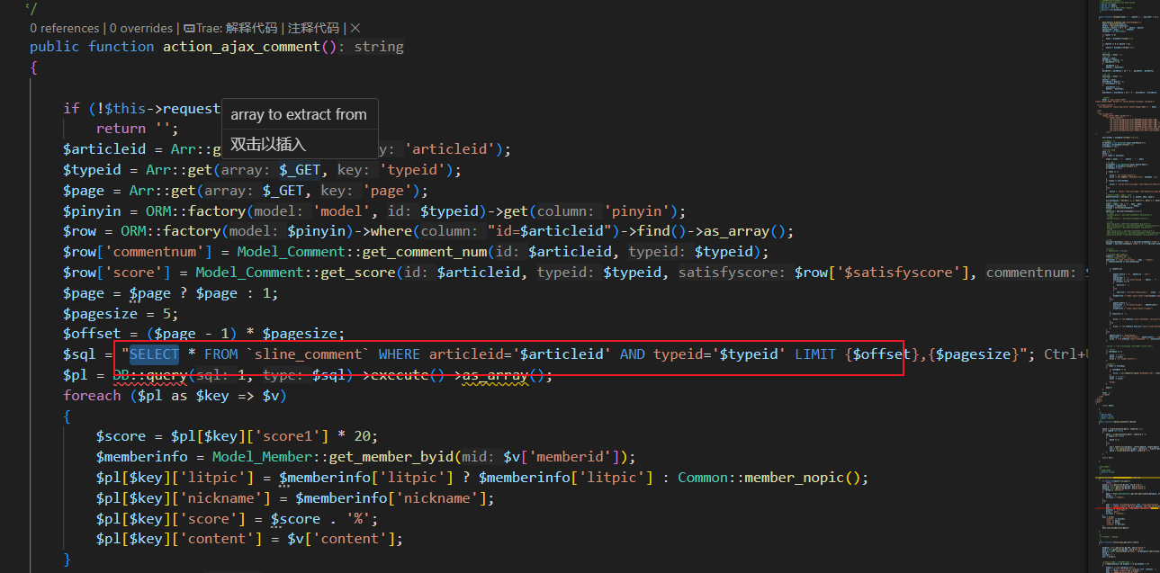The image size is (1160, 573).
Task: Click the Trae chat icon in code lens
Action: (188, 28)
